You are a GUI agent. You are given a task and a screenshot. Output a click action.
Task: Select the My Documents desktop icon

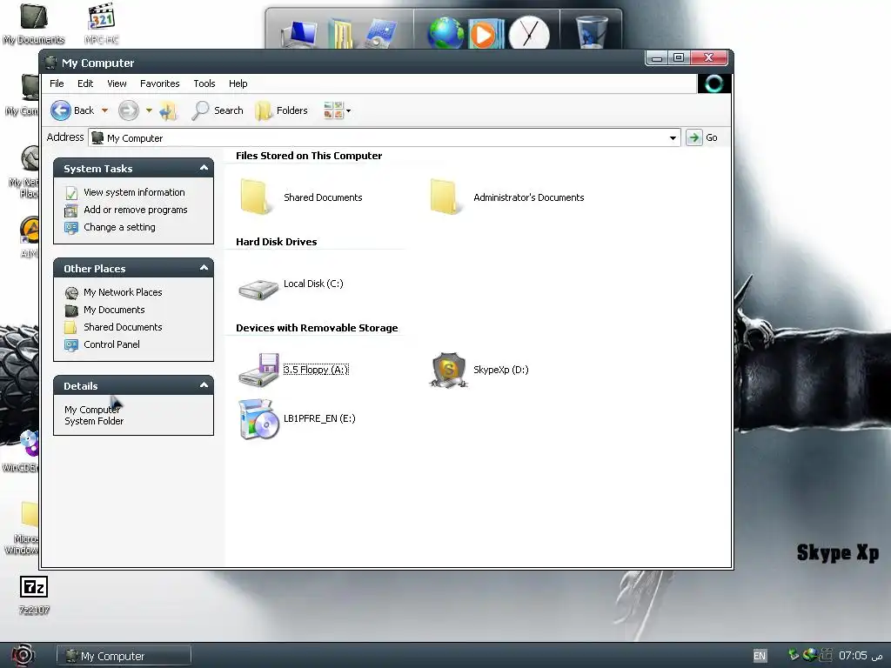[34, 23]
